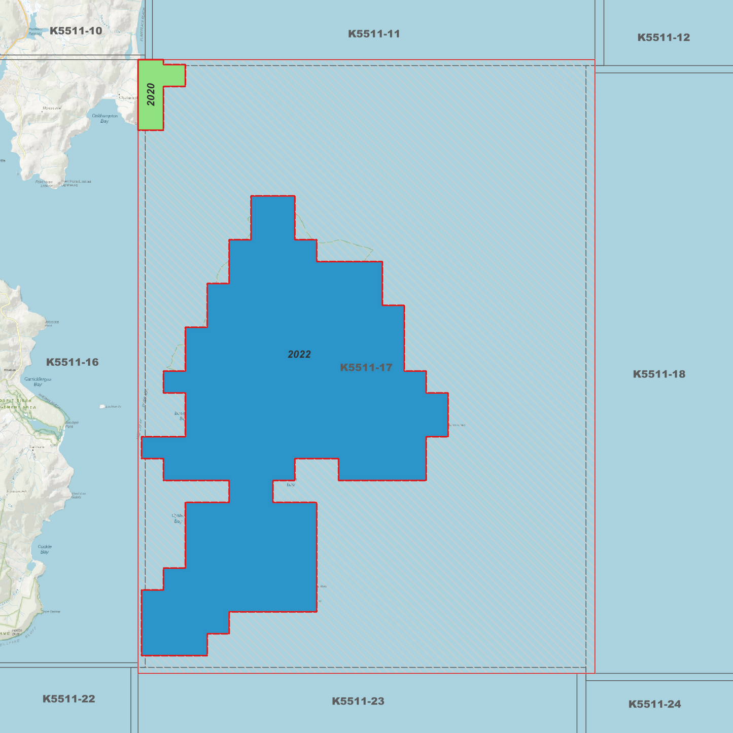Click the Carrickfergus Bay place label

(38, 382)
